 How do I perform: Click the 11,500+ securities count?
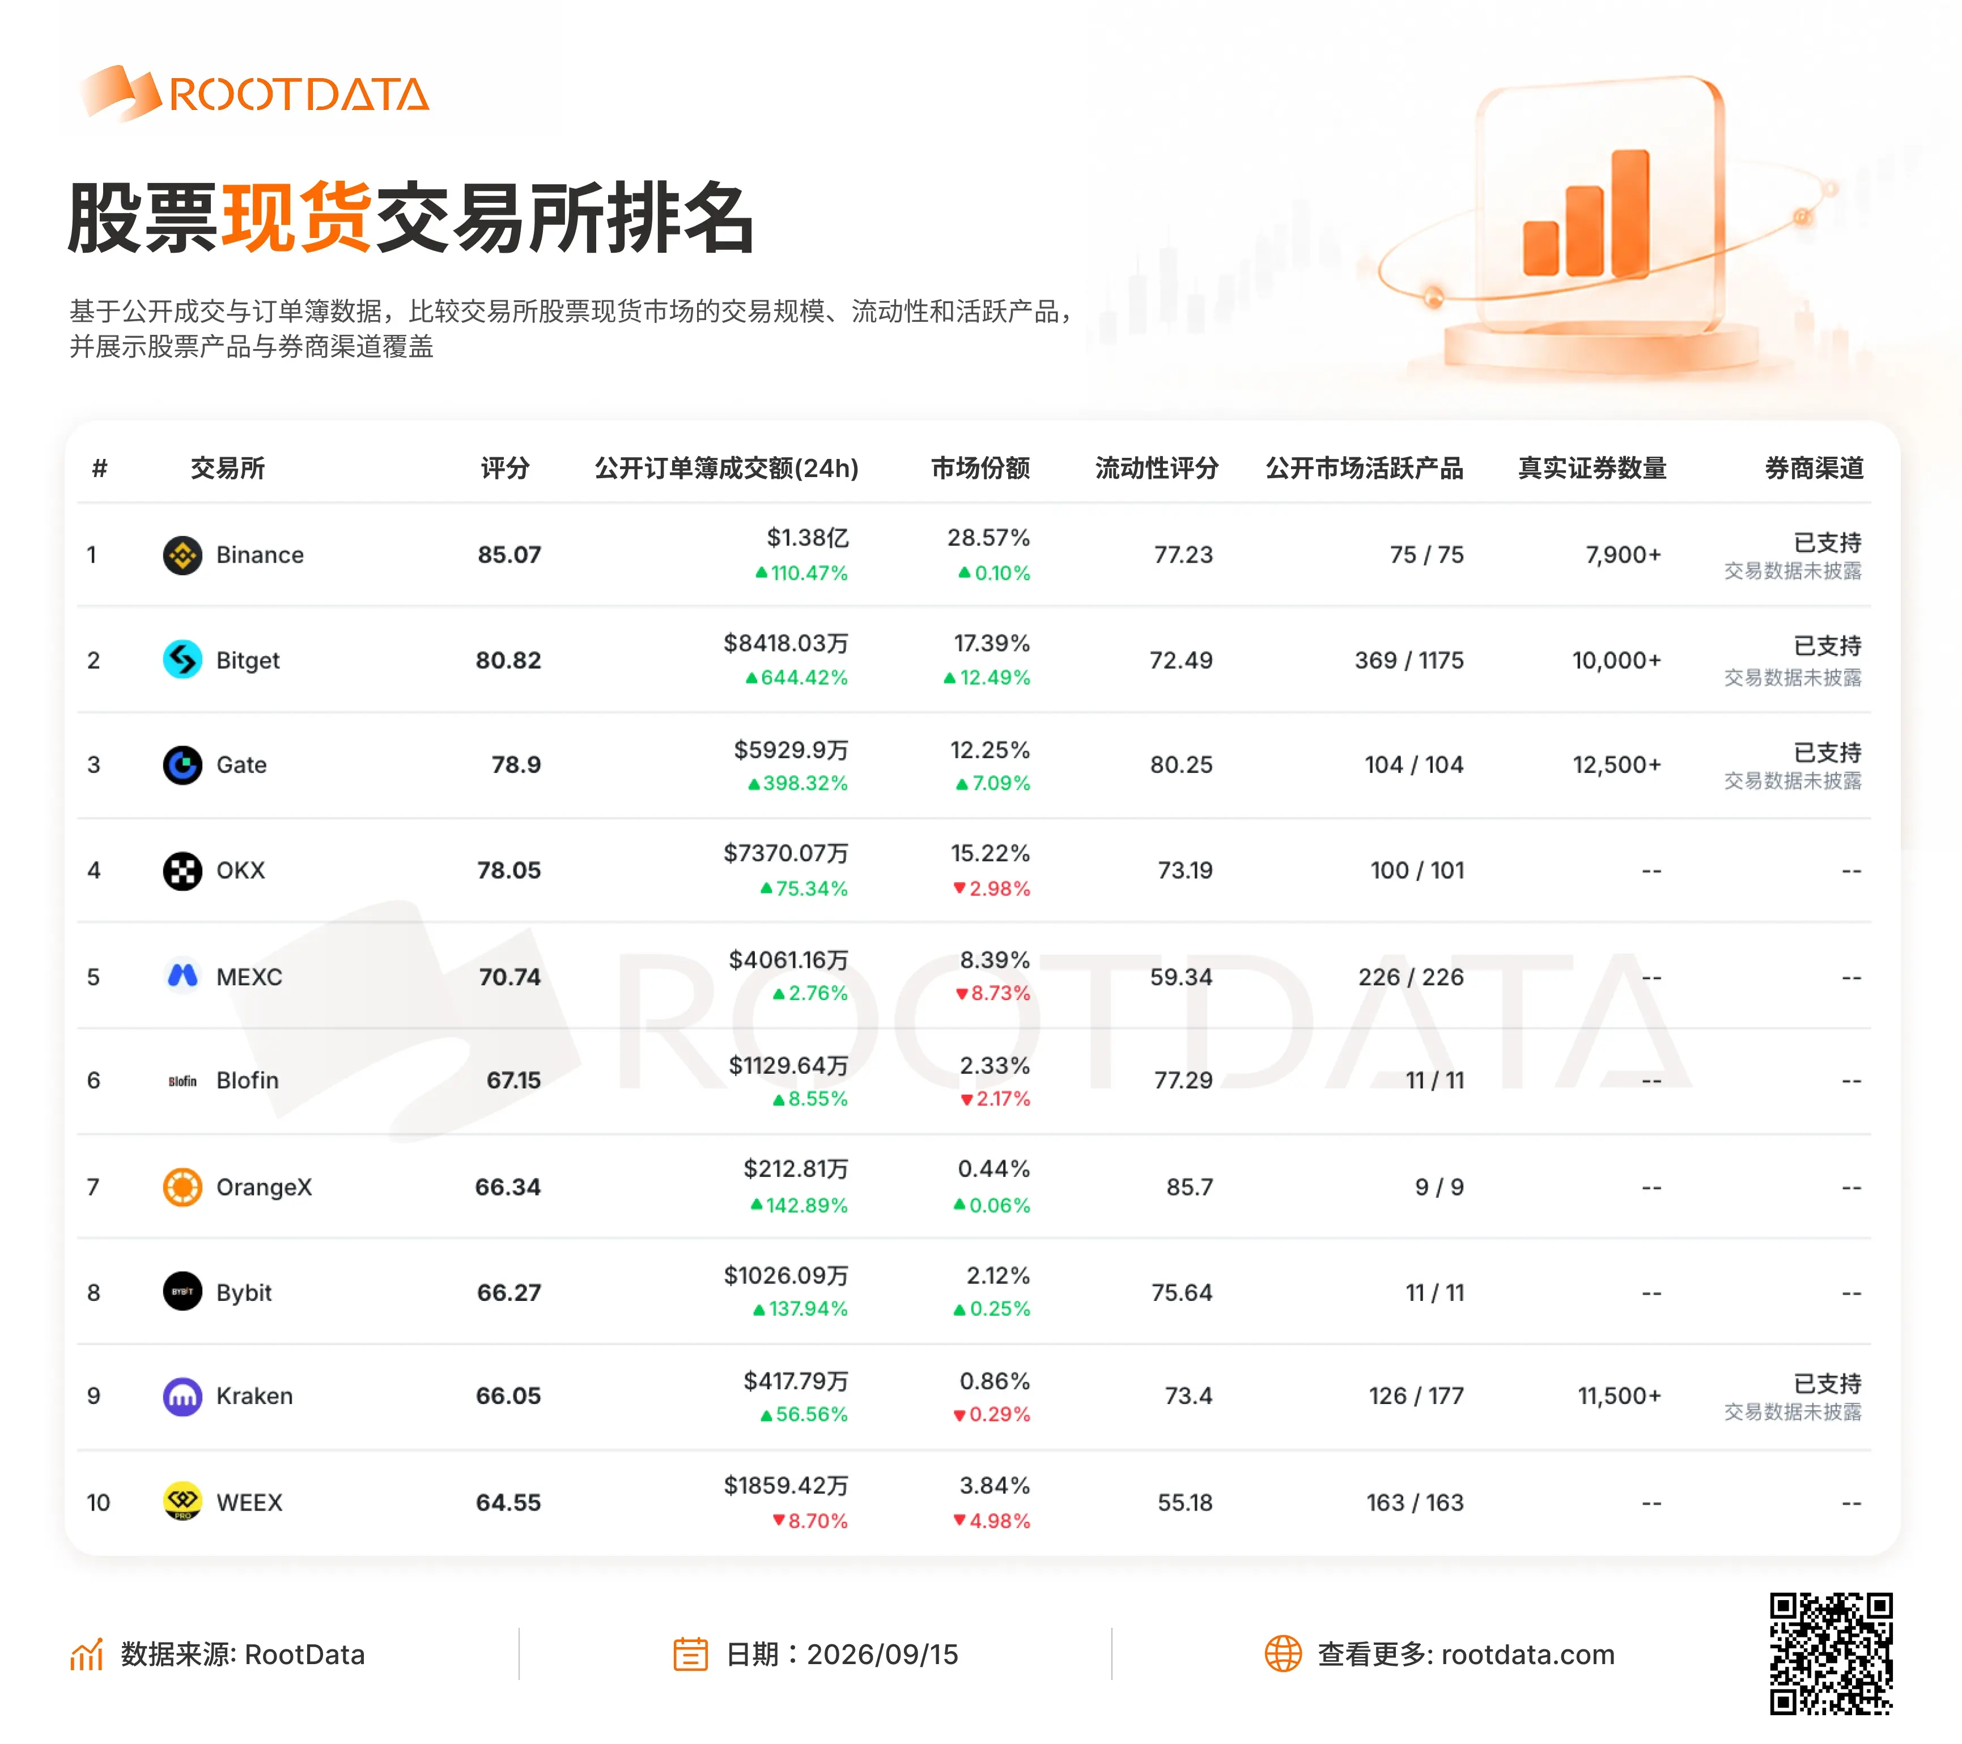[1619, 1396]
